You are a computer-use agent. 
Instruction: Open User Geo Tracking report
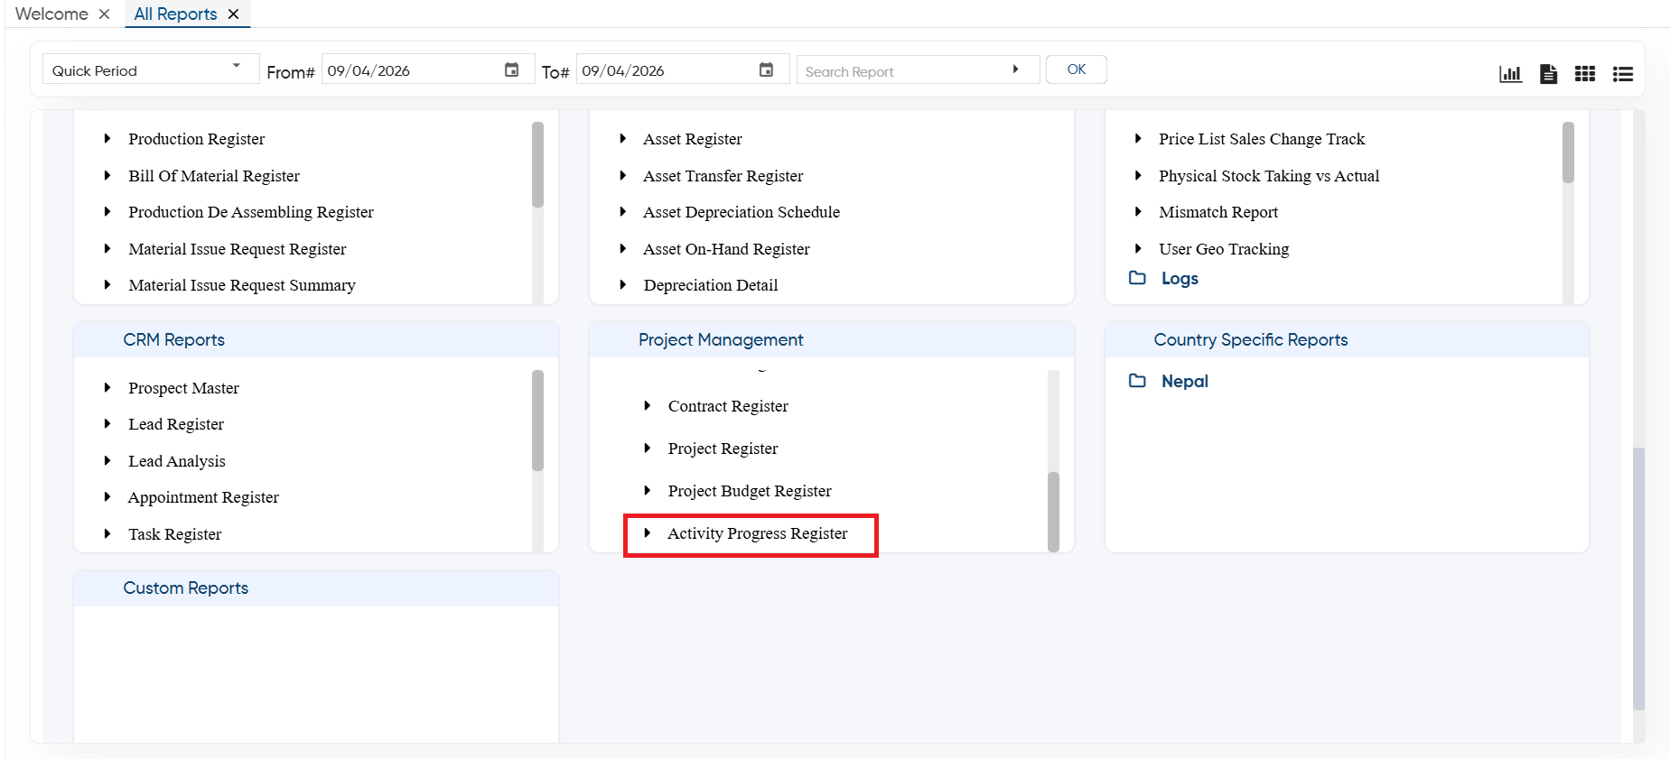pyautogui.click(x=1224, y=249)
